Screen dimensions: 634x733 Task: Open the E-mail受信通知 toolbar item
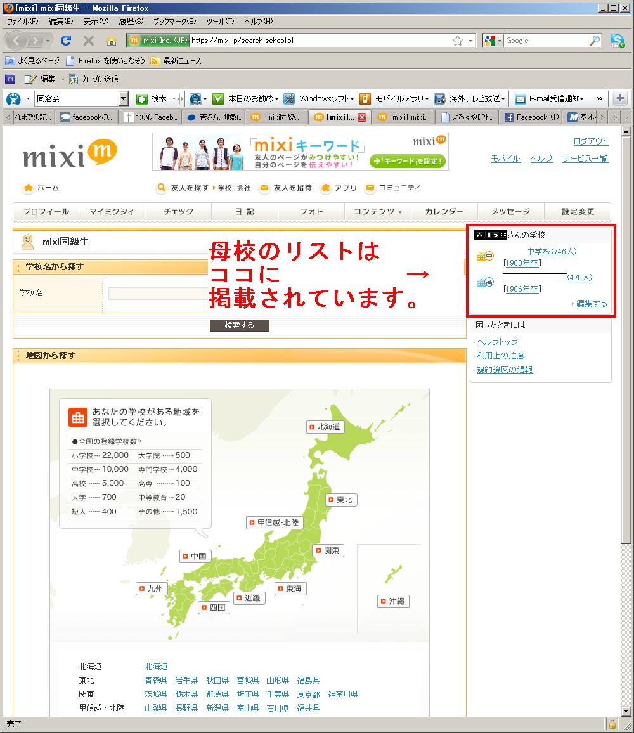click(x=549, y=99)
